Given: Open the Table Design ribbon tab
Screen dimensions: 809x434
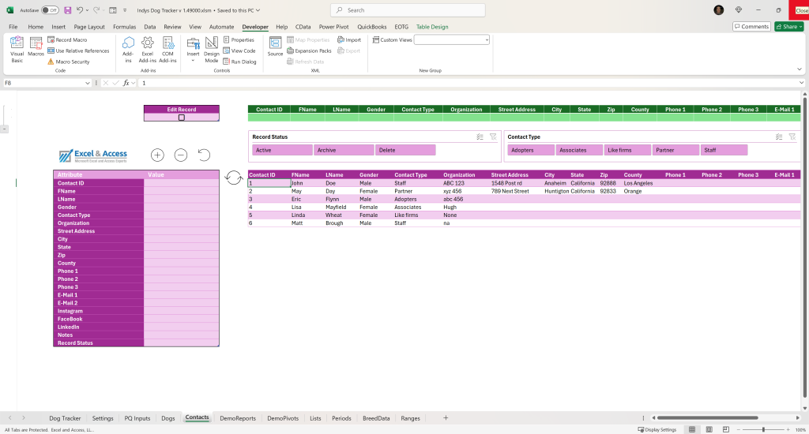Looking at the screenshot, I should point(432,27).
